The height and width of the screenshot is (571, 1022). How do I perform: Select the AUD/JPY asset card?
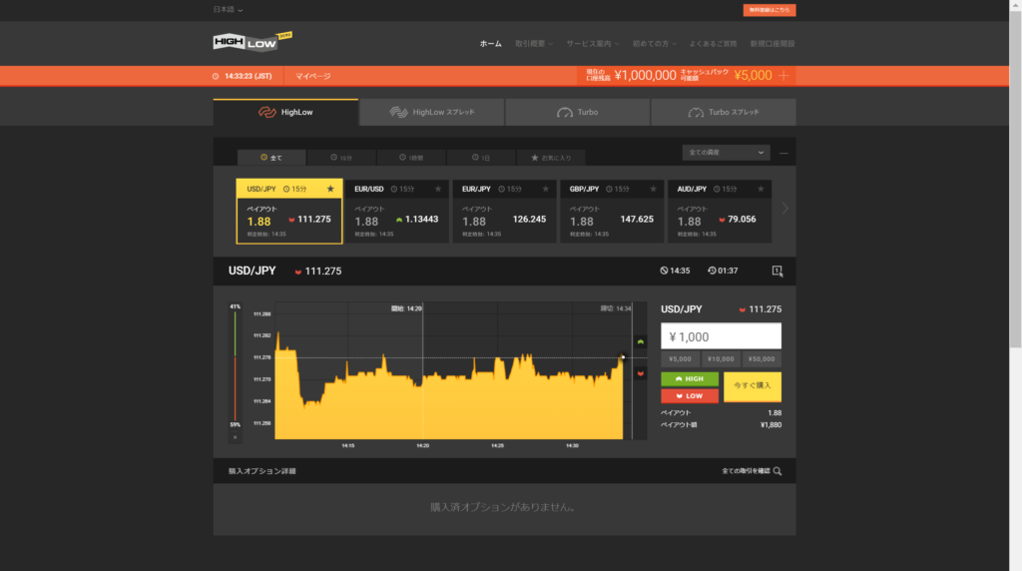[x=720, y=212]
